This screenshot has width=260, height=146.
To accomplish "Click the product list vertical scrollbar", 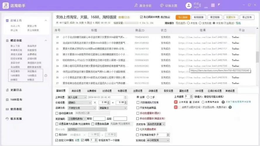I will coord(257,57).
